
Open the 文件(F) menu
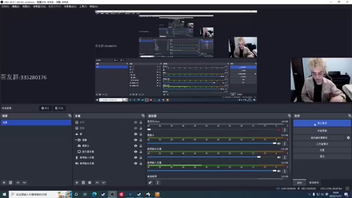point(5,7)
